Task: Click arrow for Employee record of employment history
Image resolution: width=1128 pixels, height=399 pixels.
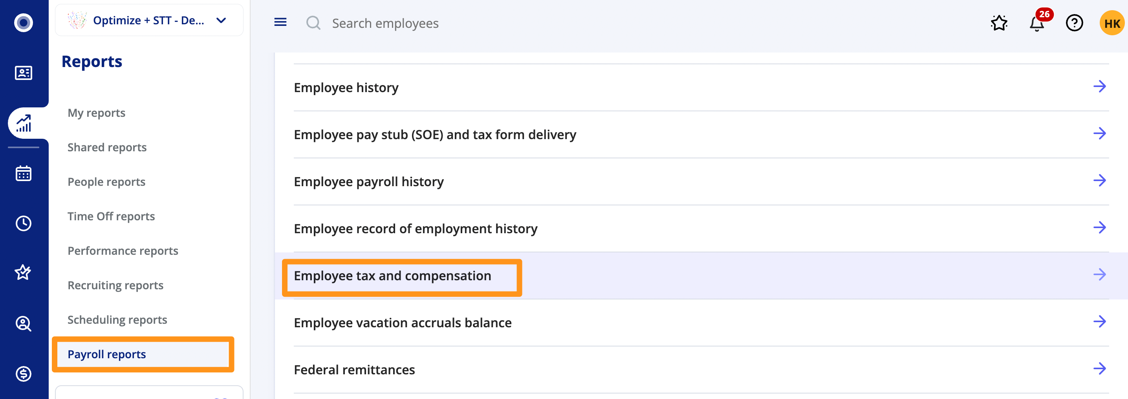Action: pyautogui.click(x=1100, y=228)
